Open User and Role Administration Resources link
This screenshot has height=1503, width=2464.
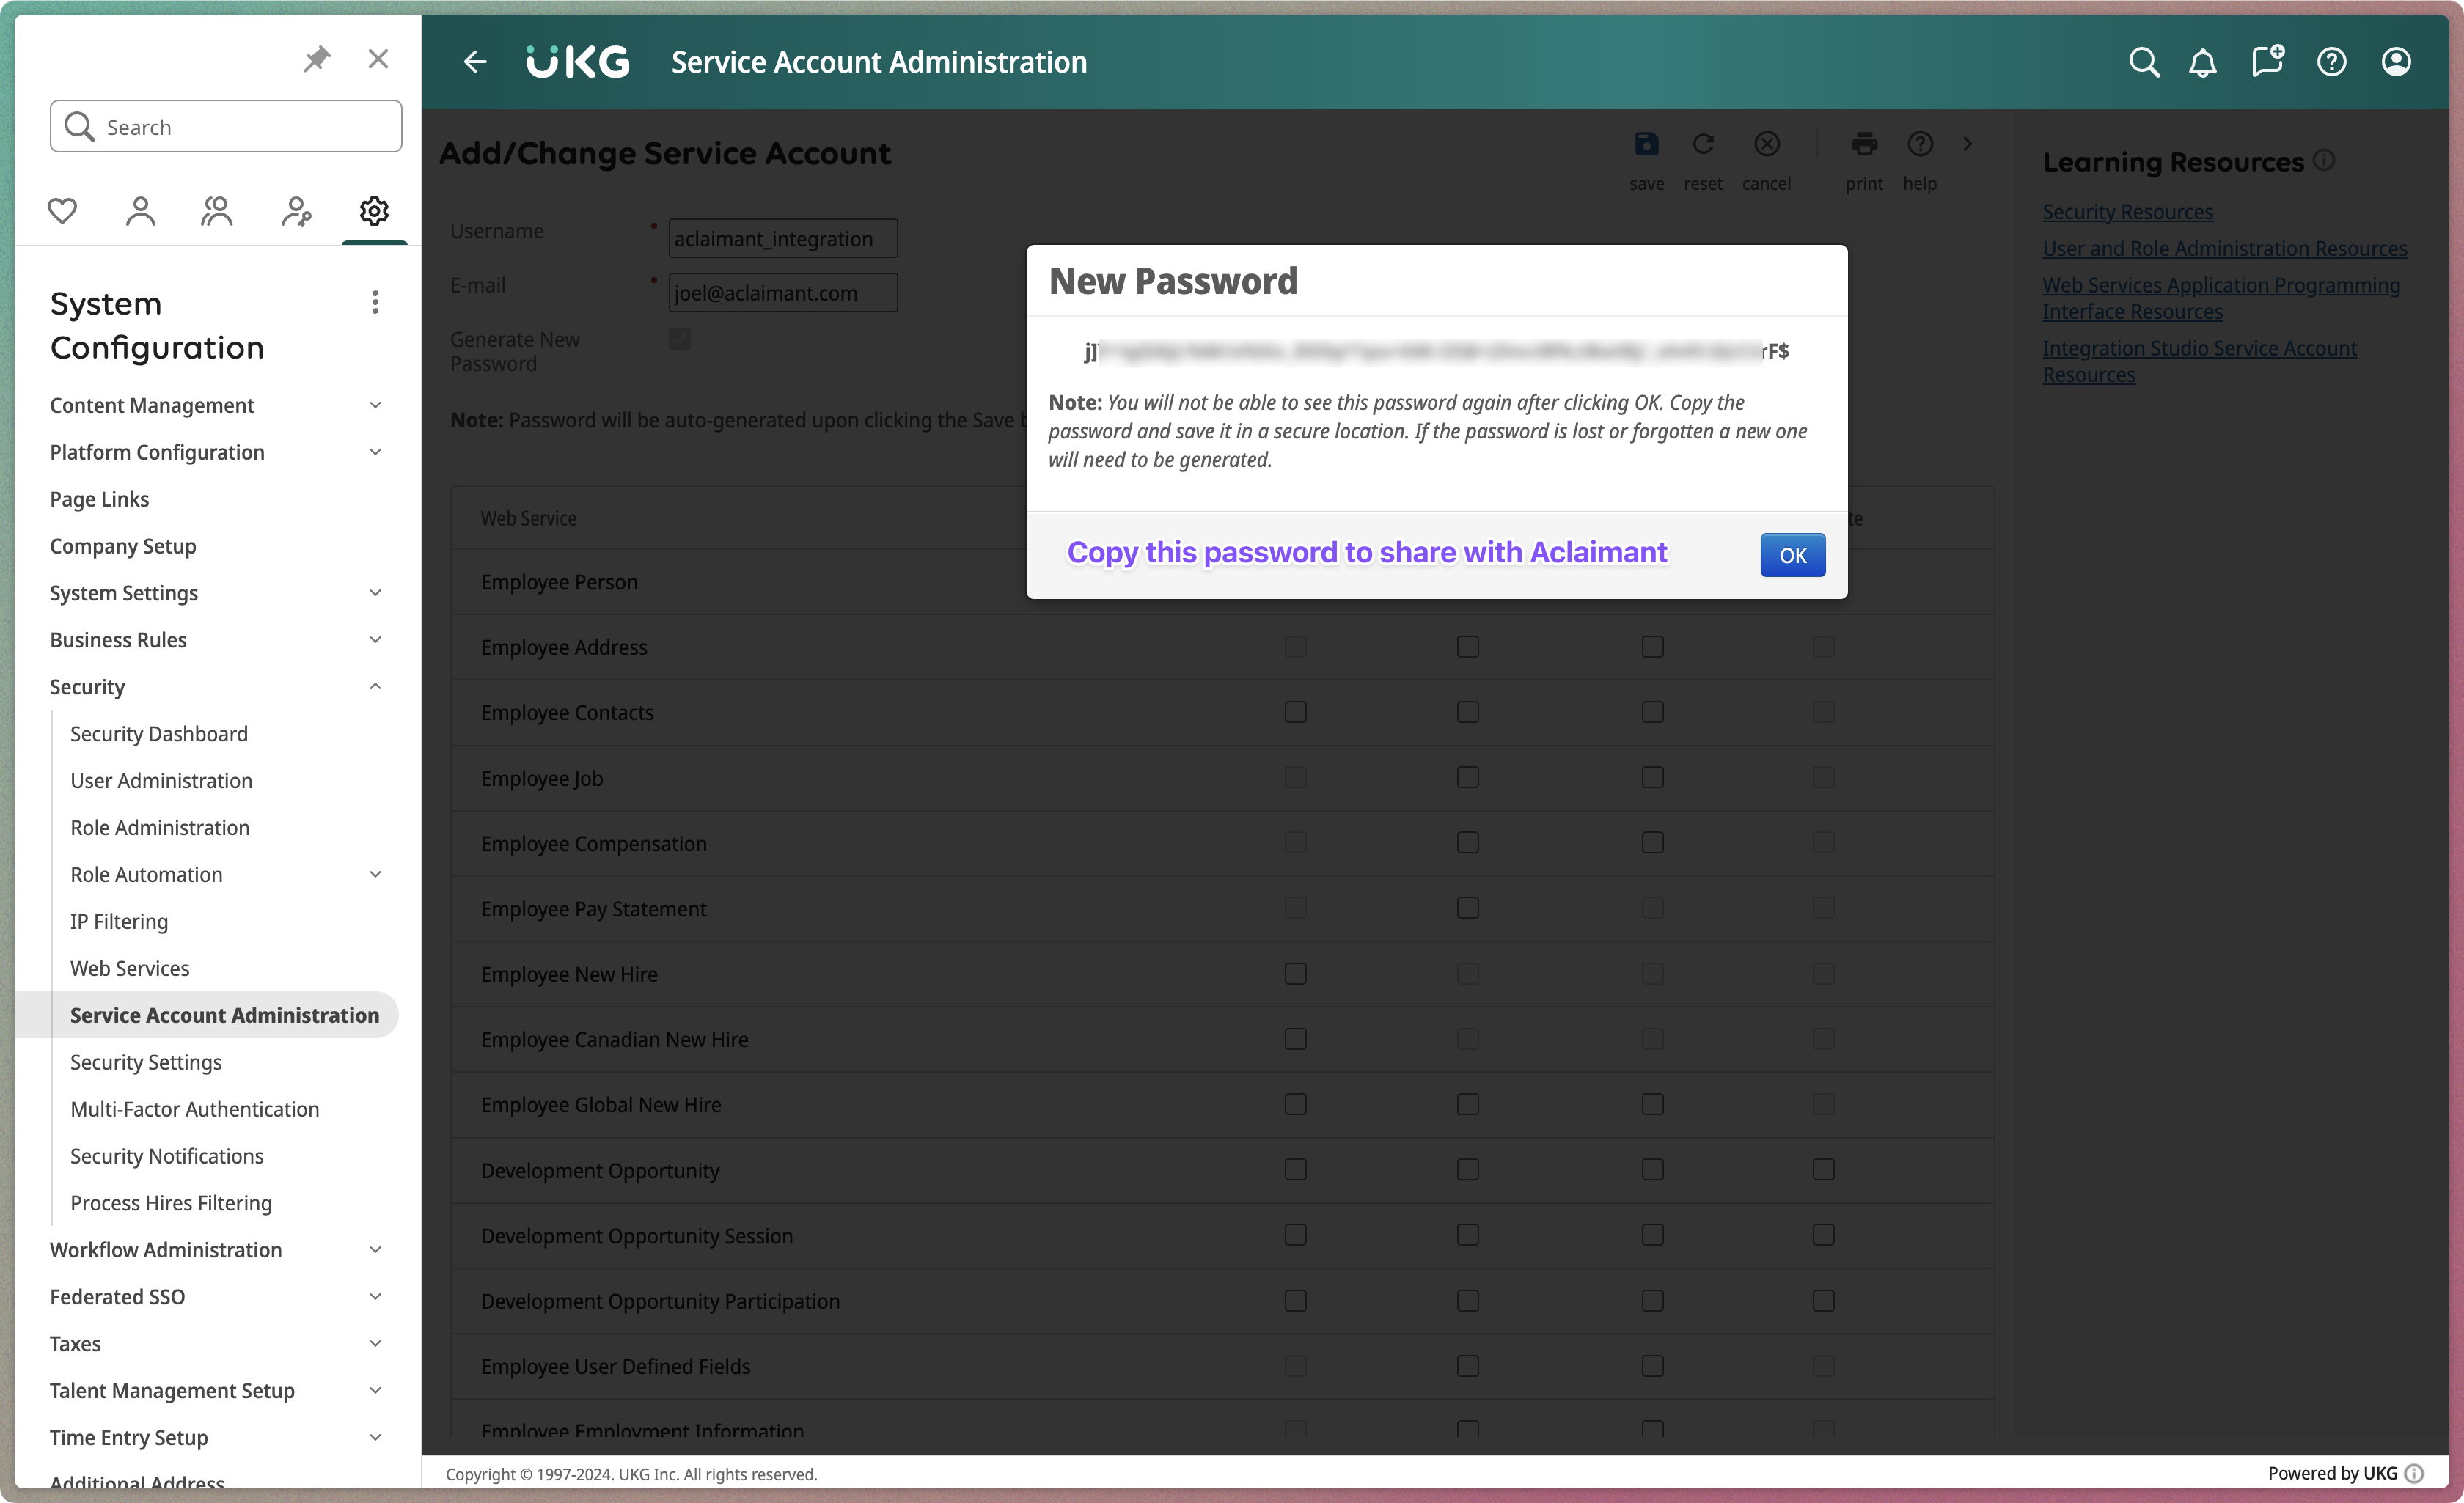pyautogui.click(x=2224, y=249)
